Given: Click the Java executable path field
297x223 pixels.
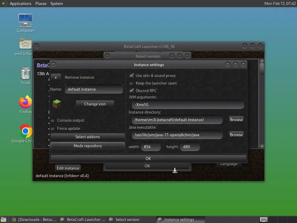Looking at the screenshot, I should pos(177,135).
